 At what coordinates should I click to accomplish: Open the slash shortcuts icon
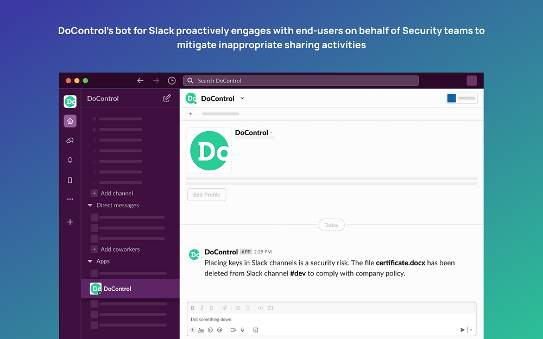(256, 330)
